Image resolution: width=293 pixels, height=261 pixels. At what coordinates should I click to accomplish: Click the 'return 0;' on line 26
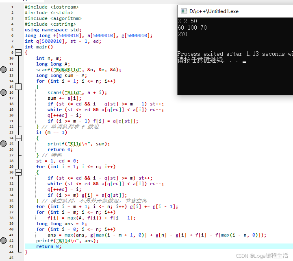(x=60, y=149)
